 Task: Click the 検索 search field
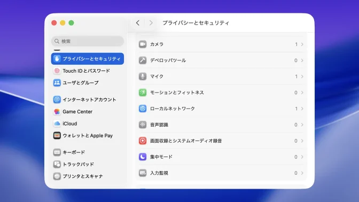pos(88,41)
